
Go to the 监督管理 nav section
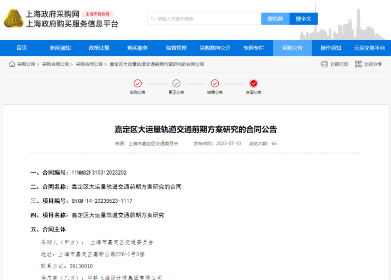(176, 48)
